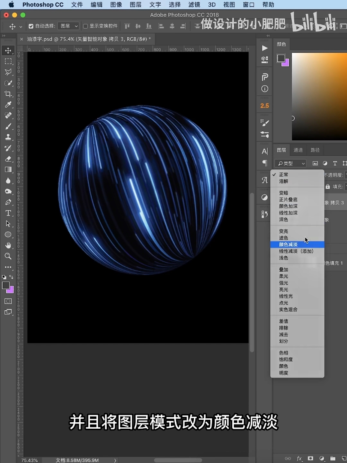Expand the toolbox double-arrow
Viewport: 347px width, 463px height.
pos(3,36)
